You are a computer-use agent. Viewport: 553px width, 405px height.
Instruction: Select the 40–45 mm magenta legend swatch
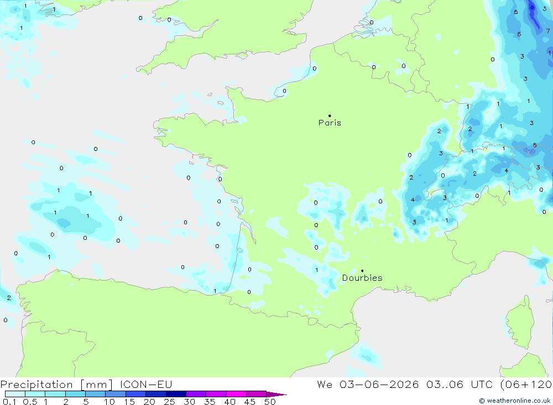click(x=236, y=394)
